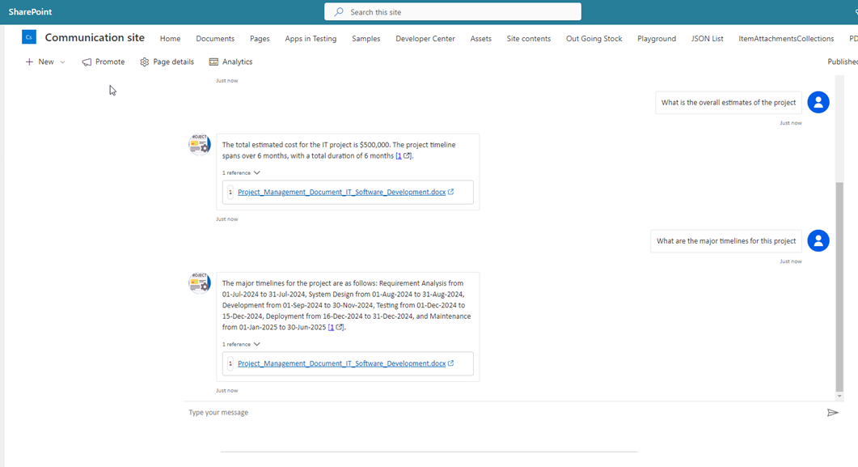Click the Page details gear icon

coord(144,61)
